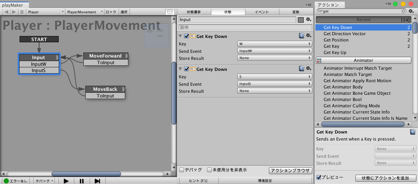Select the MoveBack state node
The image size is (418, 184).
click(x=105, y=92)
